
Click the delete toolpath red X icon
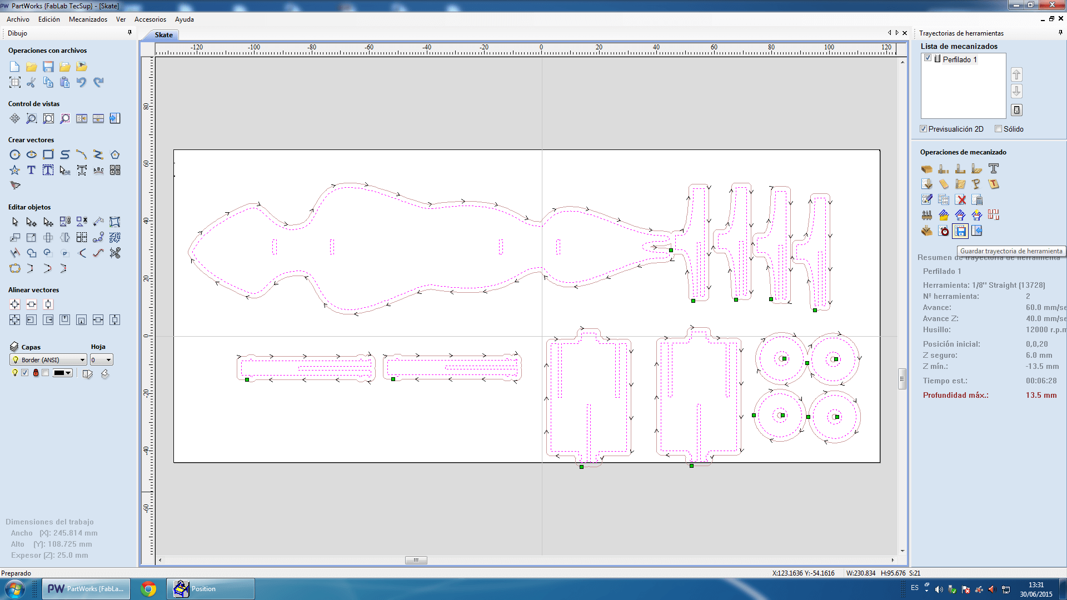tap(961, 199)
